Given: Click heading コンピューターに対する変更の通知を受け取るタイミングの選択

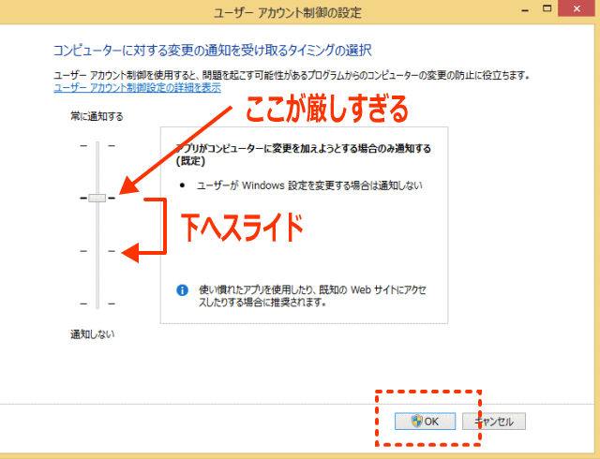Looking at the screenshot, I should (213, 50).
